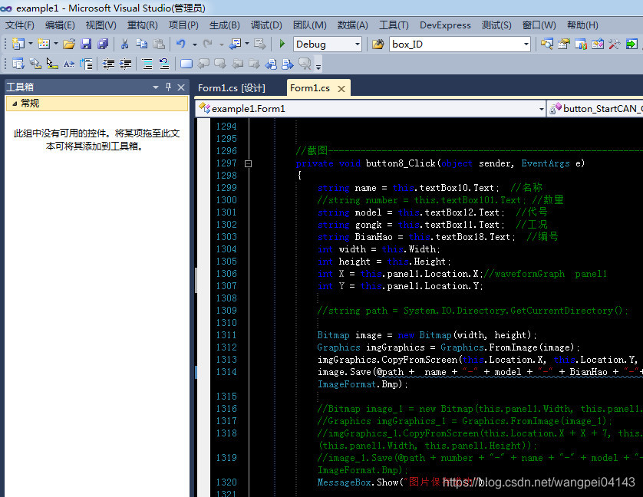
Task: Close the 工具箱 panel
Action: coord(181,87)
